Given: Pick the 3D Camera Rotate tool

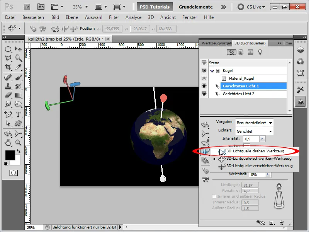Looking at the screenshot, I should [18, 133].
